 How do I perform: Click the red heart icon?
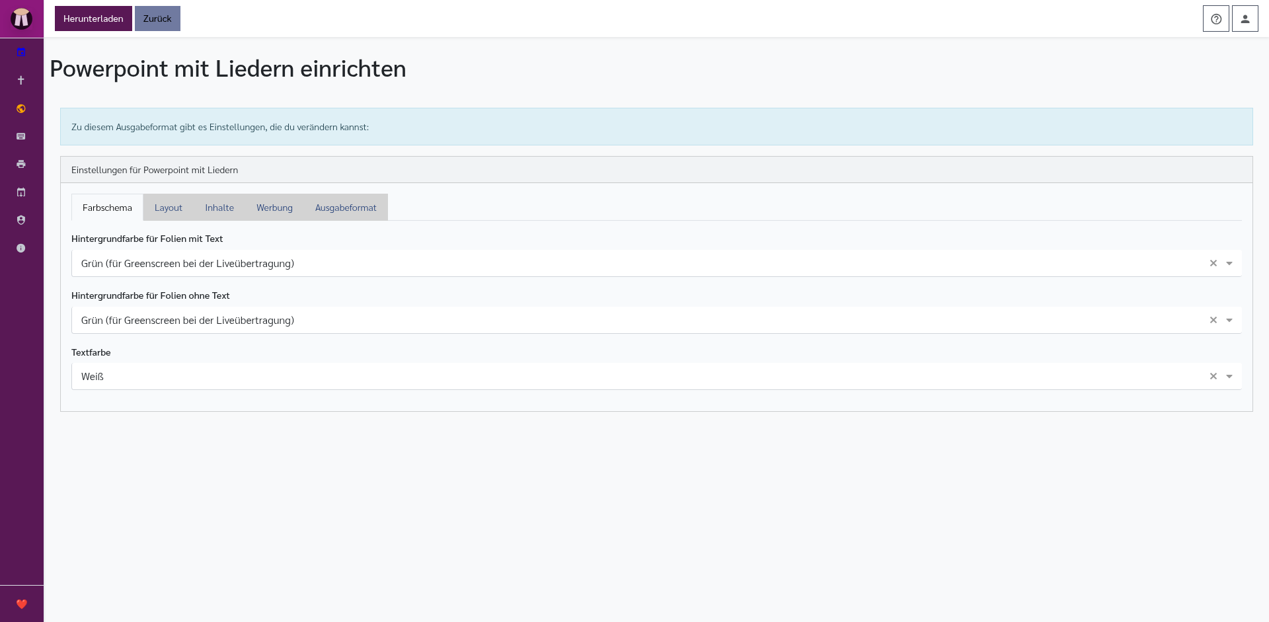pyautogui.click(x=22, y=603)
